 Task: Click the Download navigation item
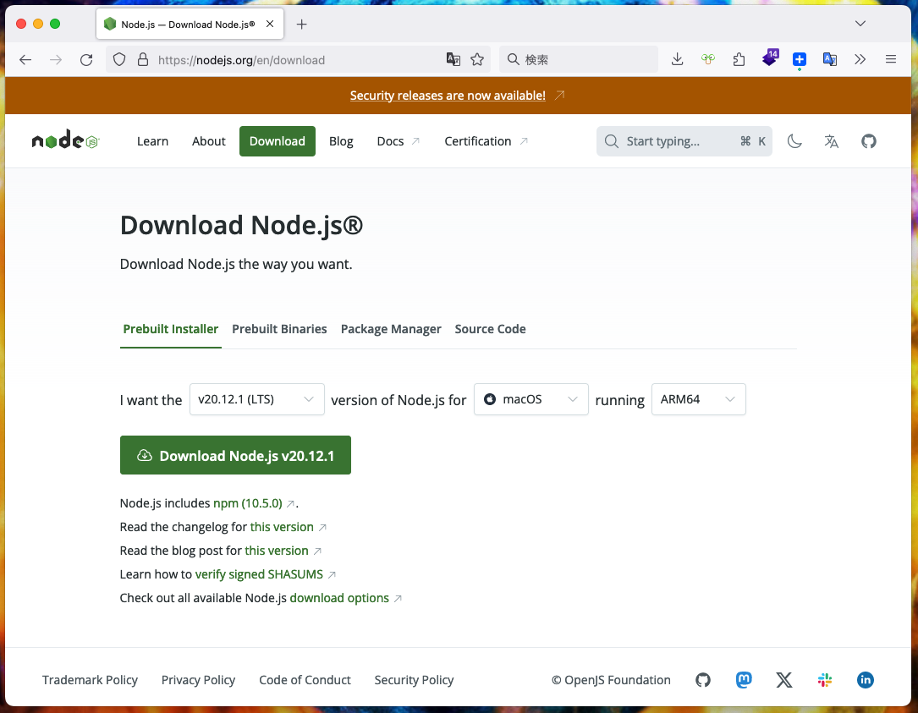[278, 141]
